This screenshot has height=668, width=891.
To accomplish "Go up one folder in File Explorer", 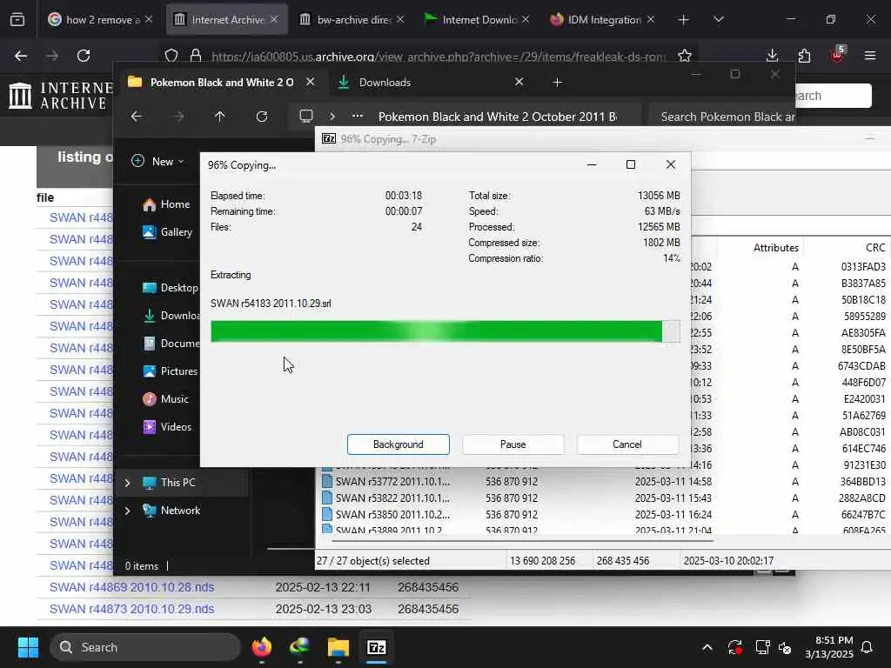I will coord(219,117).
